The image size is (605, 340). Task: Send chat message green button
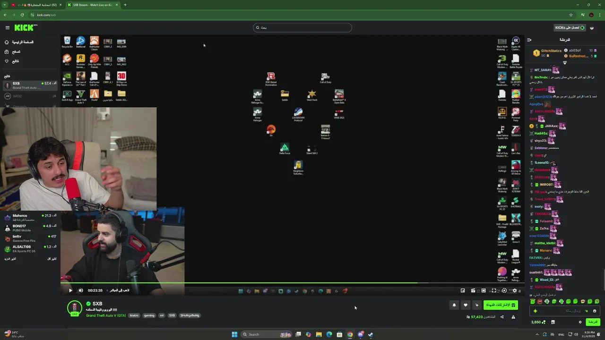tap(593, 322)
